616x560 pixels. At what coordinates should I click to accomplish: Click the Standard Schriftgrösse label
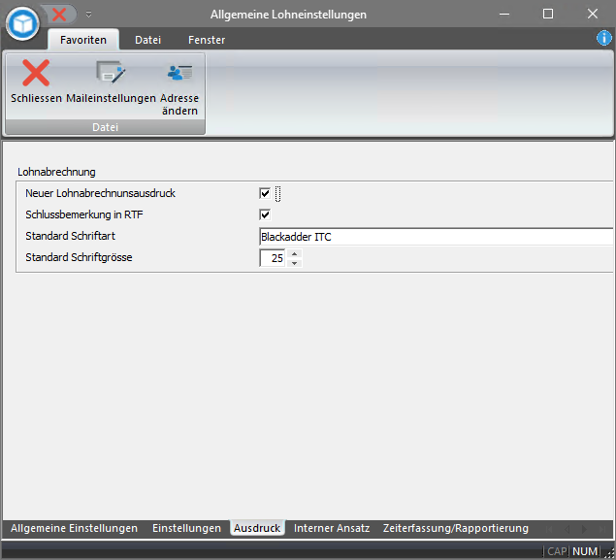pos(79,257)
